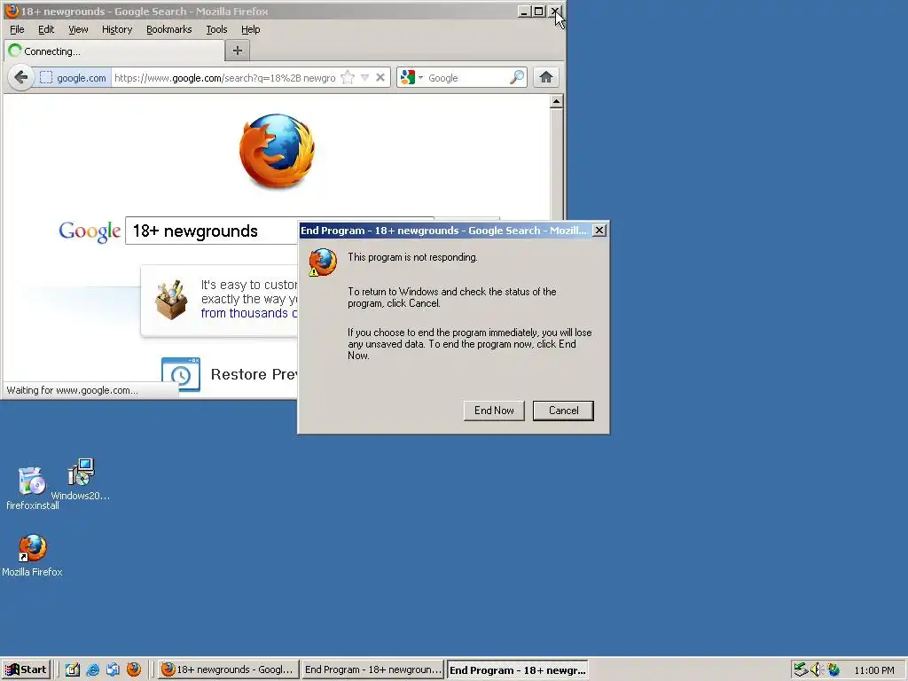Click the Google logo on the page
908x681 pixels.
point(90,231)
